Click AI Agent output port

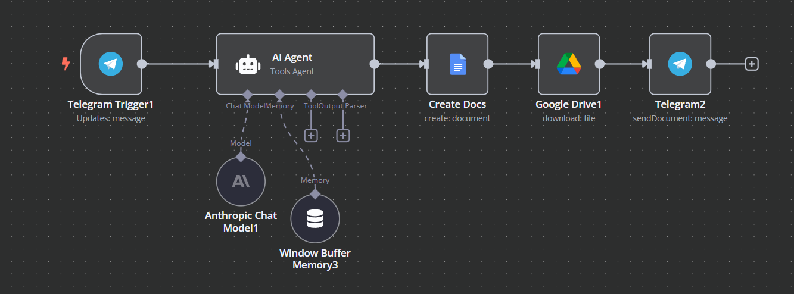(374, 64)
